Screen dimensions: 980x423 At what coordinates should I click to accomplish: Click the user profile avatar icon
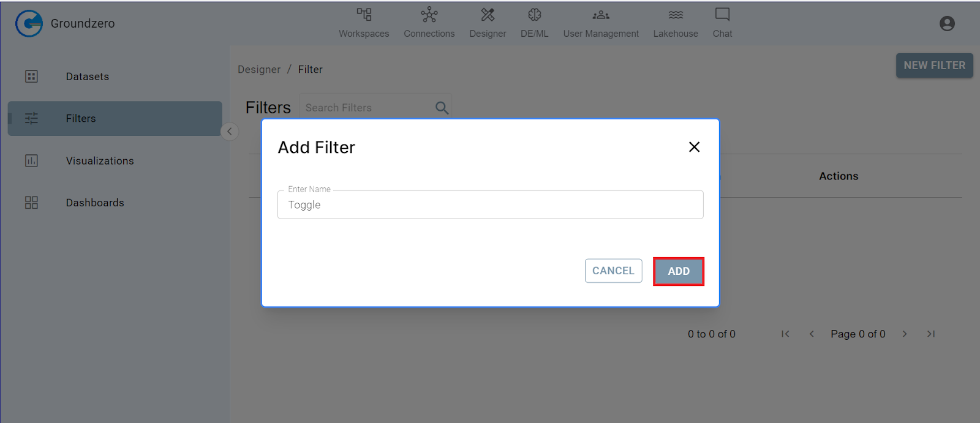click(x=947, y=23)
